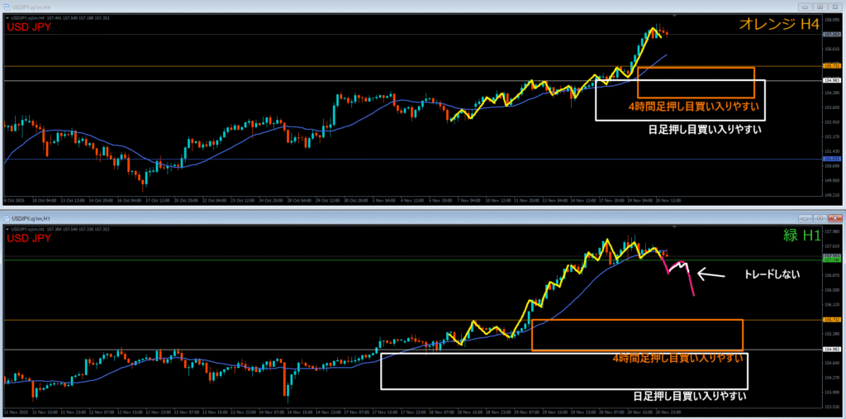This screenshot has width=846, height=419.
Task: Click the 149.210 value on H4 price scale
Action: [830, 195]
